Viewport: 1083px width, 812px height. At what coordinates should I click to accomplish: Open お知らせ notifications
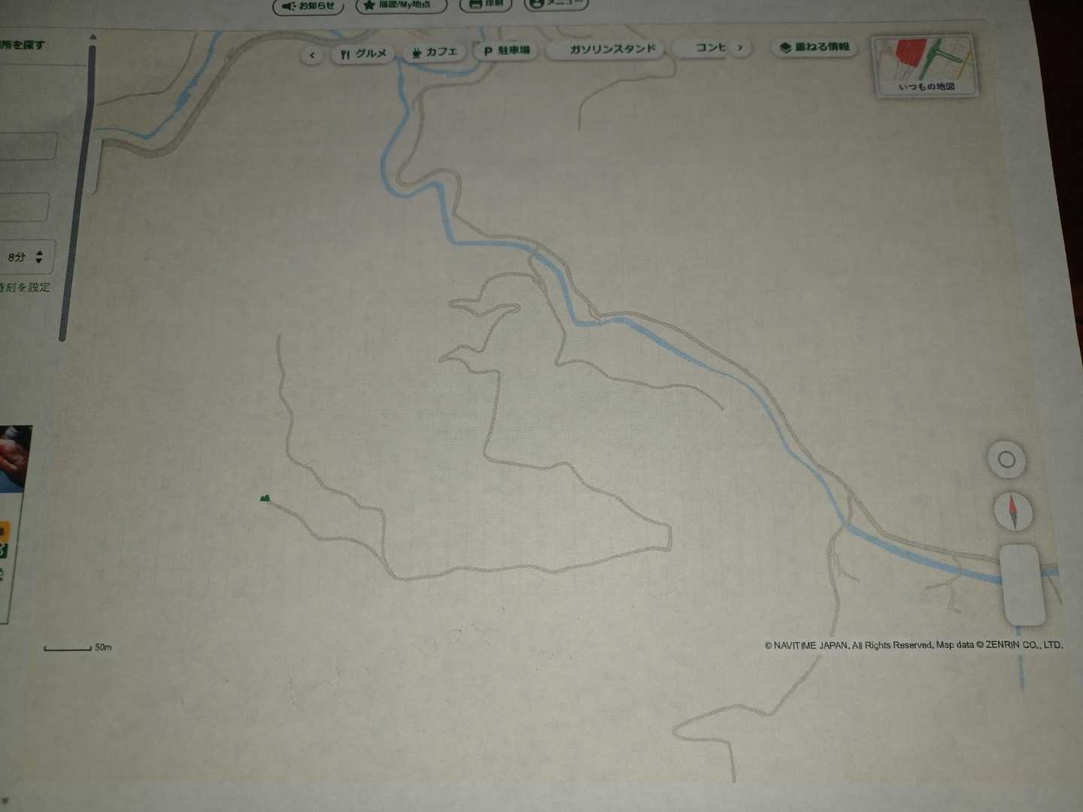(308, 6)
